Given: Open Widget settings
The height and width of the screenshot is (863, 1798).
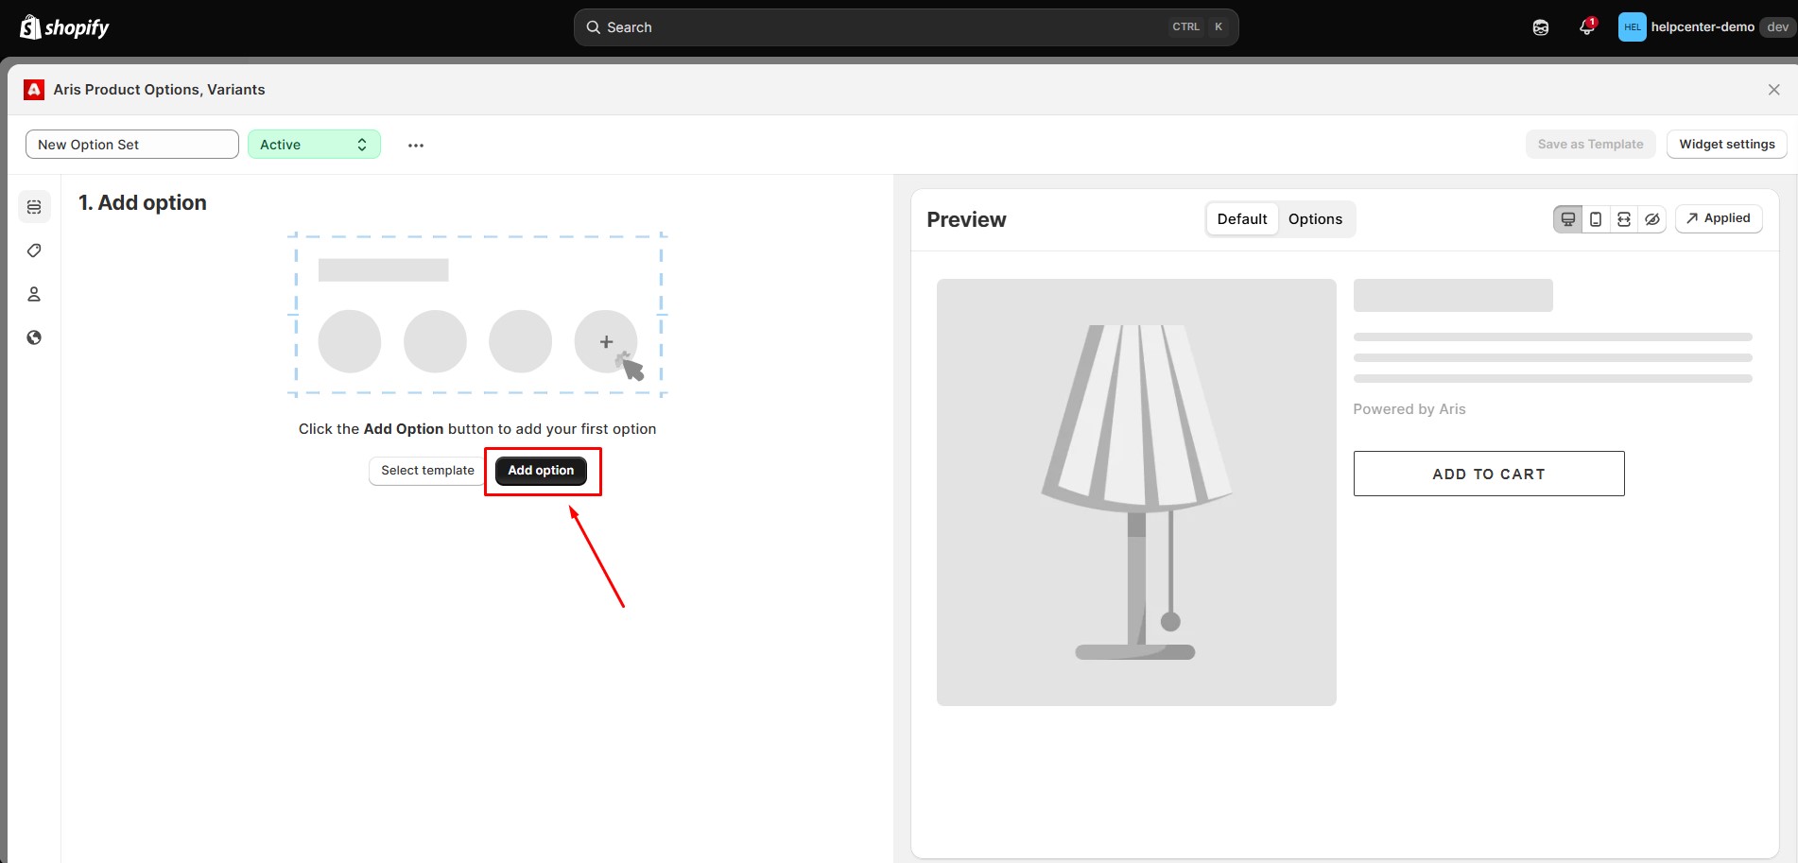Looking at the screenshot, I should point(1726,145).
